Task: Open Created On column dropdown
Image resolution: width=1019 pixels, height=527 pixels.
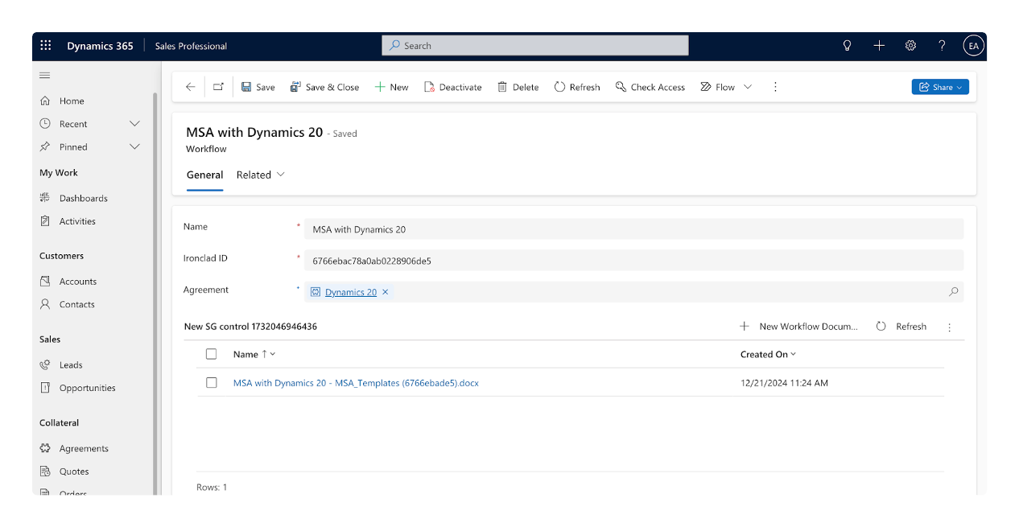Action: [x=769, y=354]
